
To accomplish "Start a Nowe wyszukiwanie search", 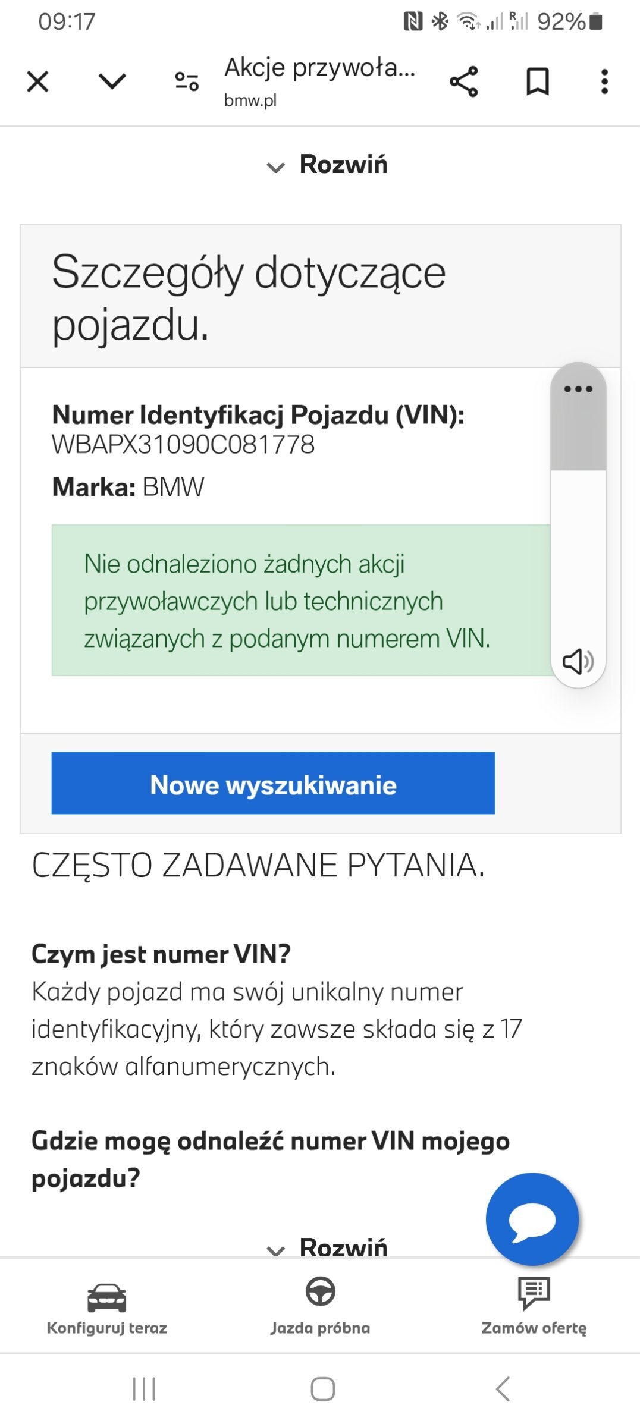I will [x=273, y=783].
